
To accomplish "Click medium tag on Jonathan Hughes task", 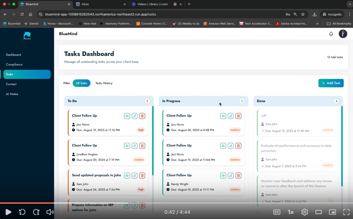I will 139,160.
